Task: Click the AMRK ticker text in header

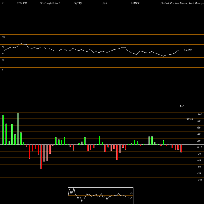Action: point(136,3)
